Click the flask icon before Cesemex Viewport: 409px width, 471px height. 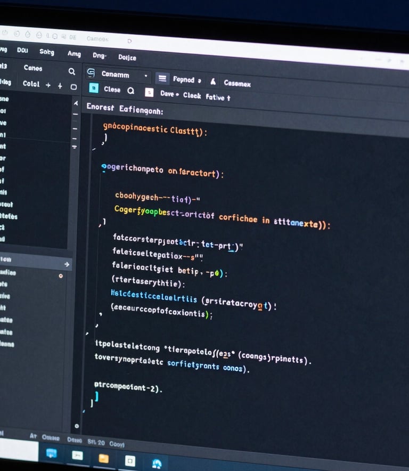213,82
